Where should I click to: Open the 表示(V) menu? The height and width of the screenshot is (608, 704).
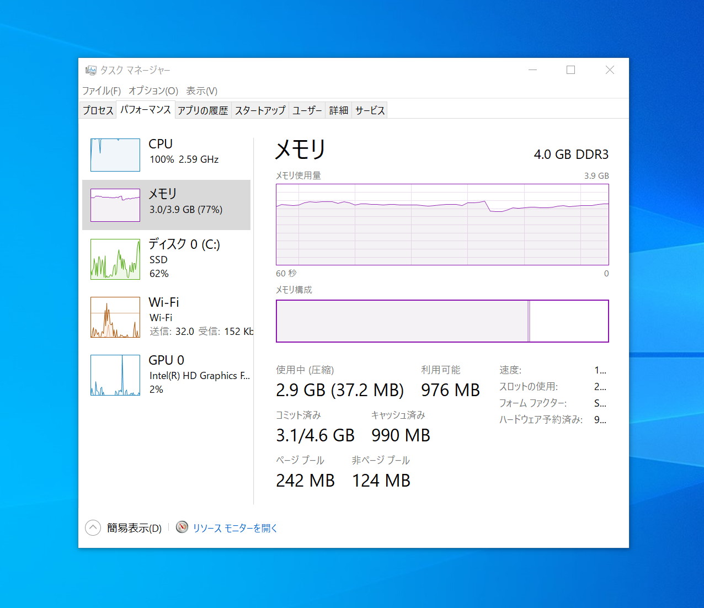[x=202, y=90]
